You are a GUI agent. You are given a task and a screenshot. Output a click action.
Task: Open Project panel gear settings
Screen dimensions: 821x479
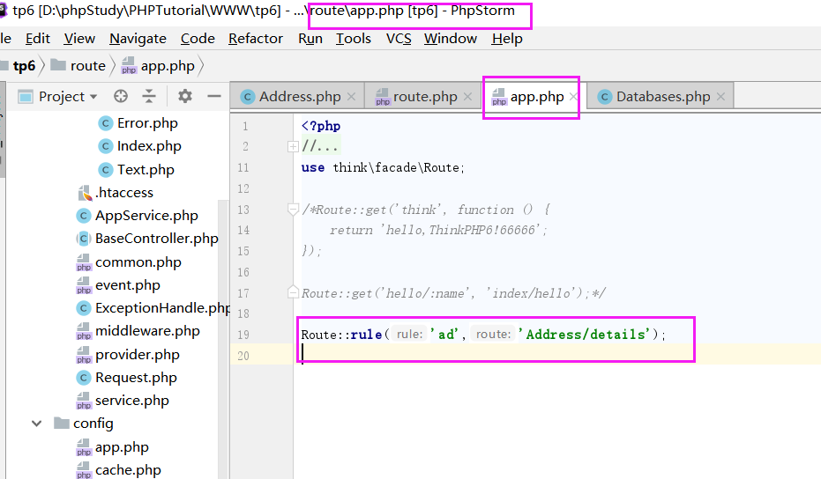pyautogui.click(x=184, y=97)
